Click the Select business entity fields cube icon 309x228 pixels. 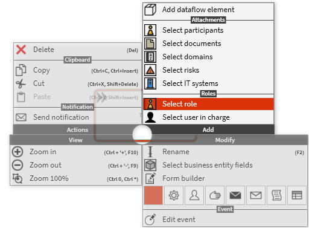pos(150,165)
